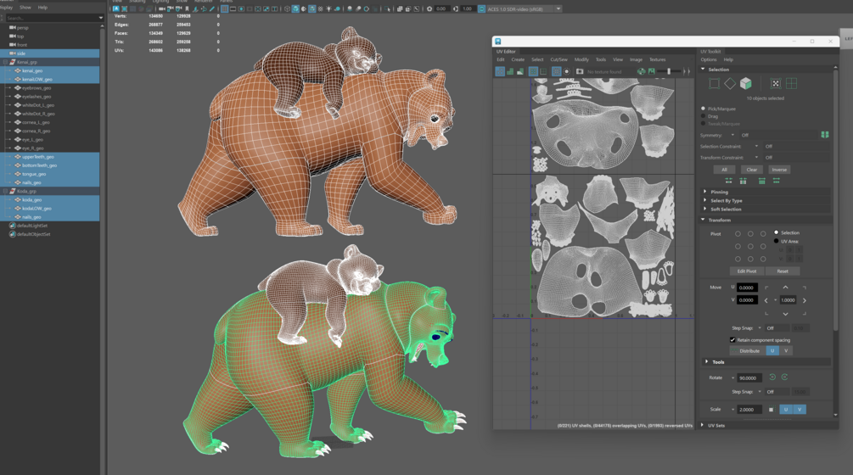Open UV Editor Create menu
The width and height of the screenshot is (853, 475).
[x=518, y=59]
